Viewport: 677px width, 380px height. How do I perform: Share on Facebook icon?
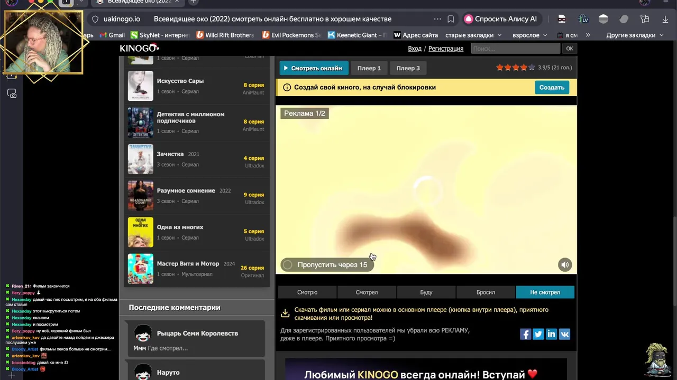pos(525,334)
